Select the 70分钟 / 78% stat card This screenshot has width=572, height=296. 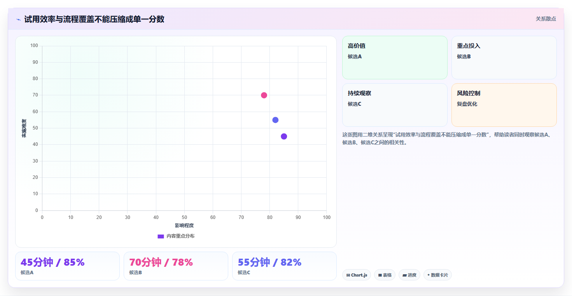pos(176,266)
